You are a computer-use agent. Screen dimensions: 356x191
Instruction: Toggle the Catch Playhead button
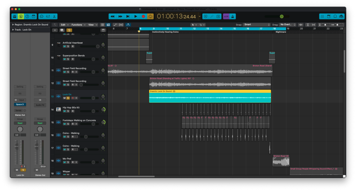(128, 25)
